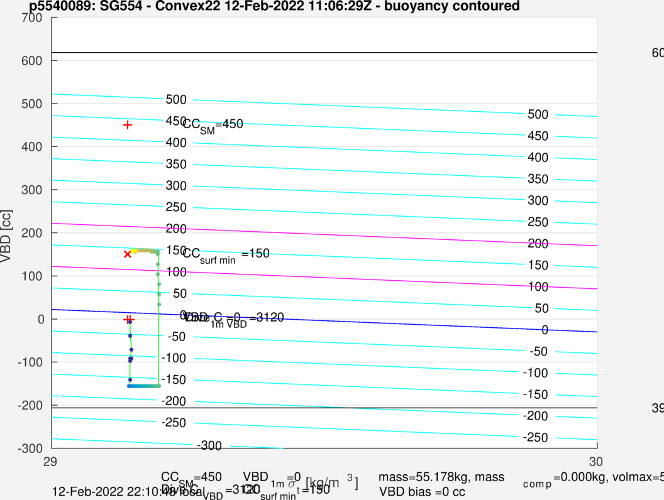This screenshot has height=500, width=664.
Task: Click the CC surf min =150 annotation
Action: coord(225,254)
